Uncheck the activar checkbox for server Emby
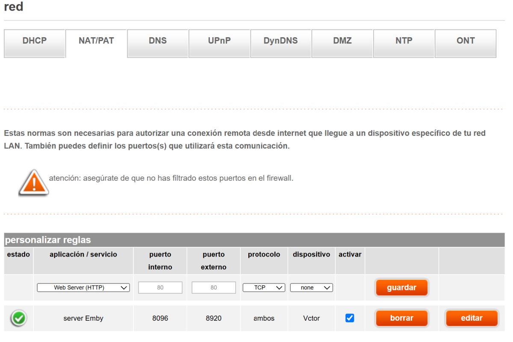This screenshot has width=513, height=342. click(350, 318)
